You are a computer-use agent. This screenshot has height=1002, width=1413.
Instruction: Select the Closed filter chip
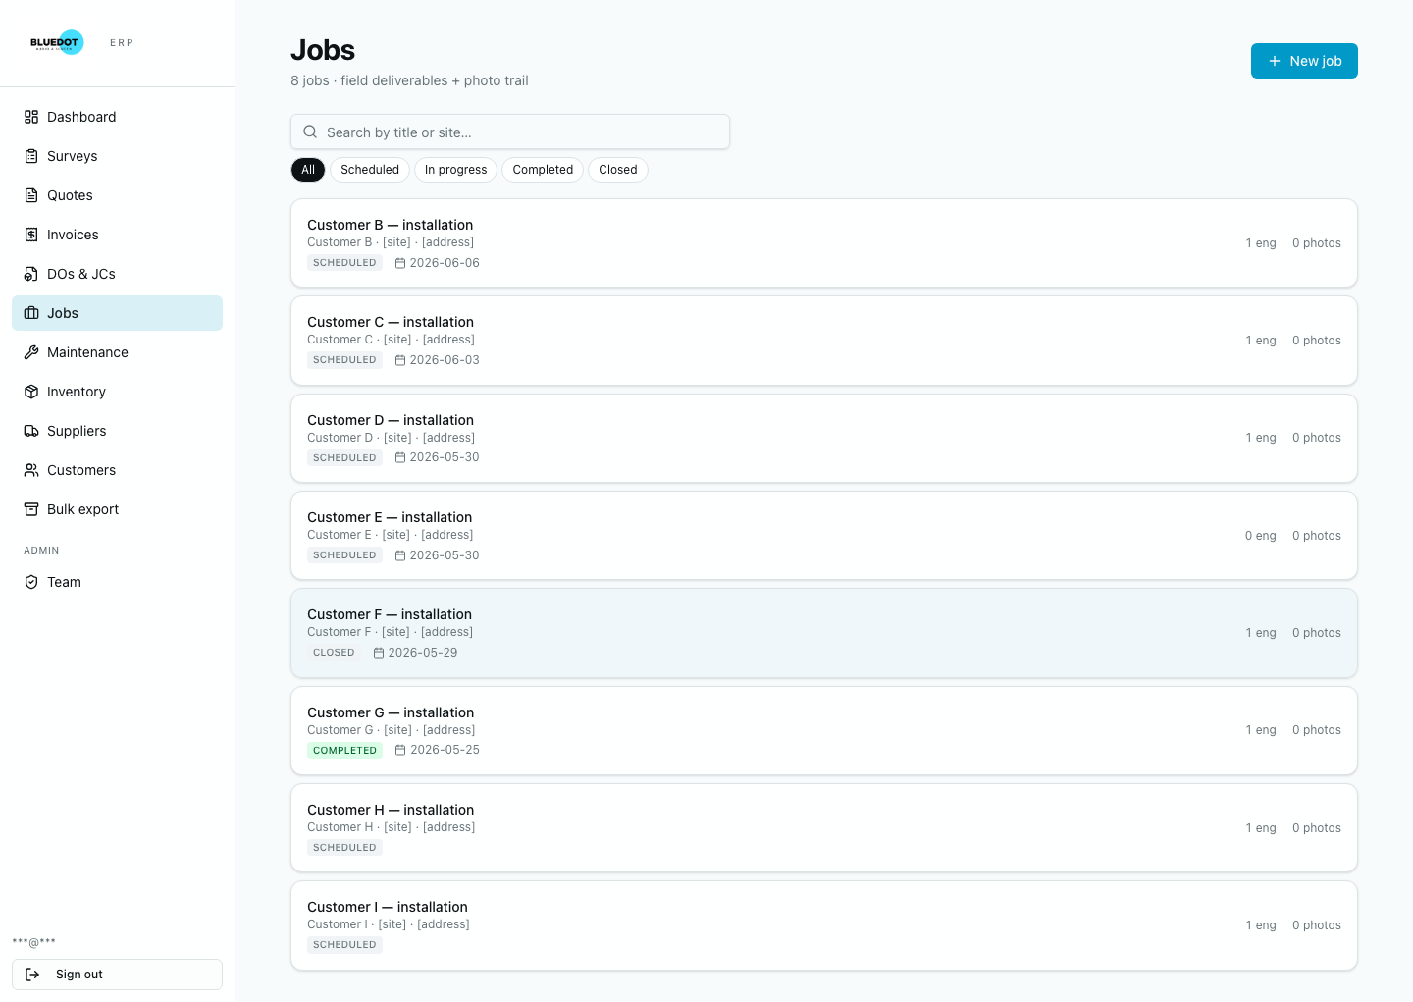618,170
